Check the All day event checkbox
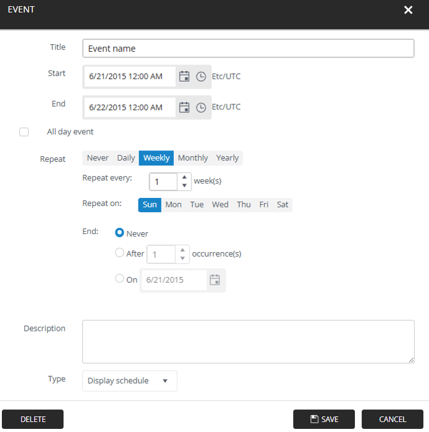Image resolution: width=429 pixels, height=432 pixels. (24, 132)
